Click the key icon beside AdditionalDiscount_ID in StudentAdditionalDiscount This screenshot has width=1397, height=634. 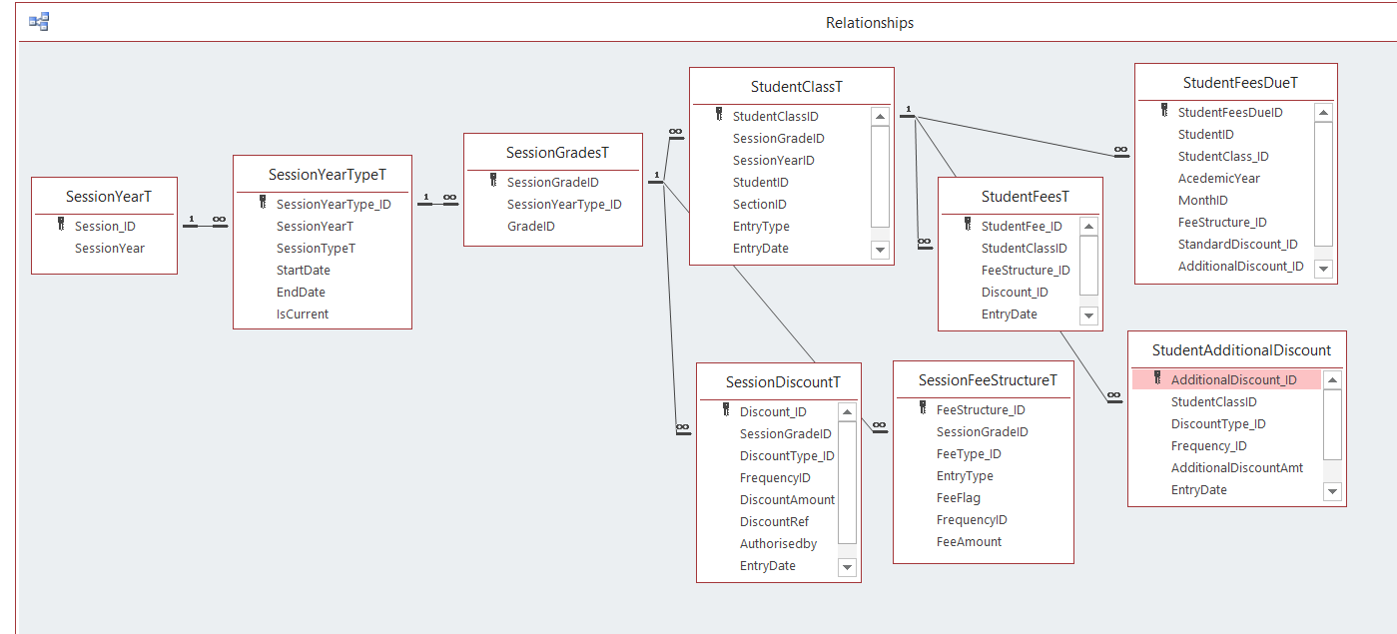[x=1157, y=378]
